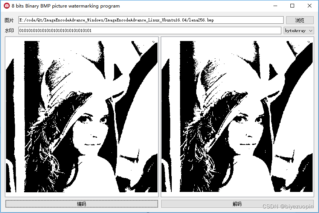This screenshot has height=213, width=319.
Task: Click the 水印 label
Action: click(9, 30)
